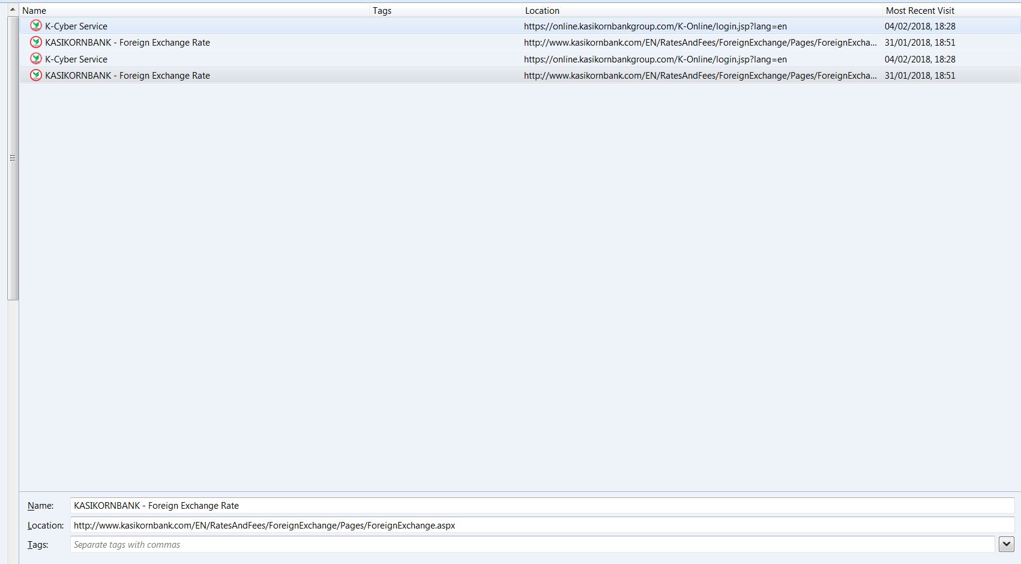The width and height of the screenshot is (1021, 564).
Task: Click the Tags: label in the details pane
Action: 38,545
